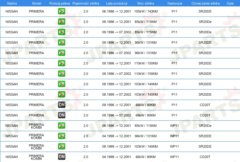Select NISSAN cell in the Kombi 66kW / 90KM row
The height and width of the screenshot is (162, 240).
12,157
